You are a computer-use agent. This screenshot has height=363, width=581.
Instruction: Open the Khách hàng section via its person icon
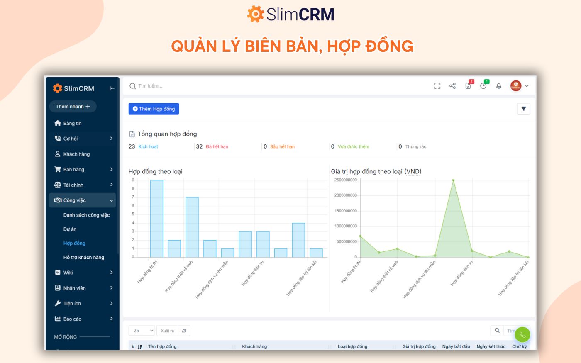coord(58,154)
